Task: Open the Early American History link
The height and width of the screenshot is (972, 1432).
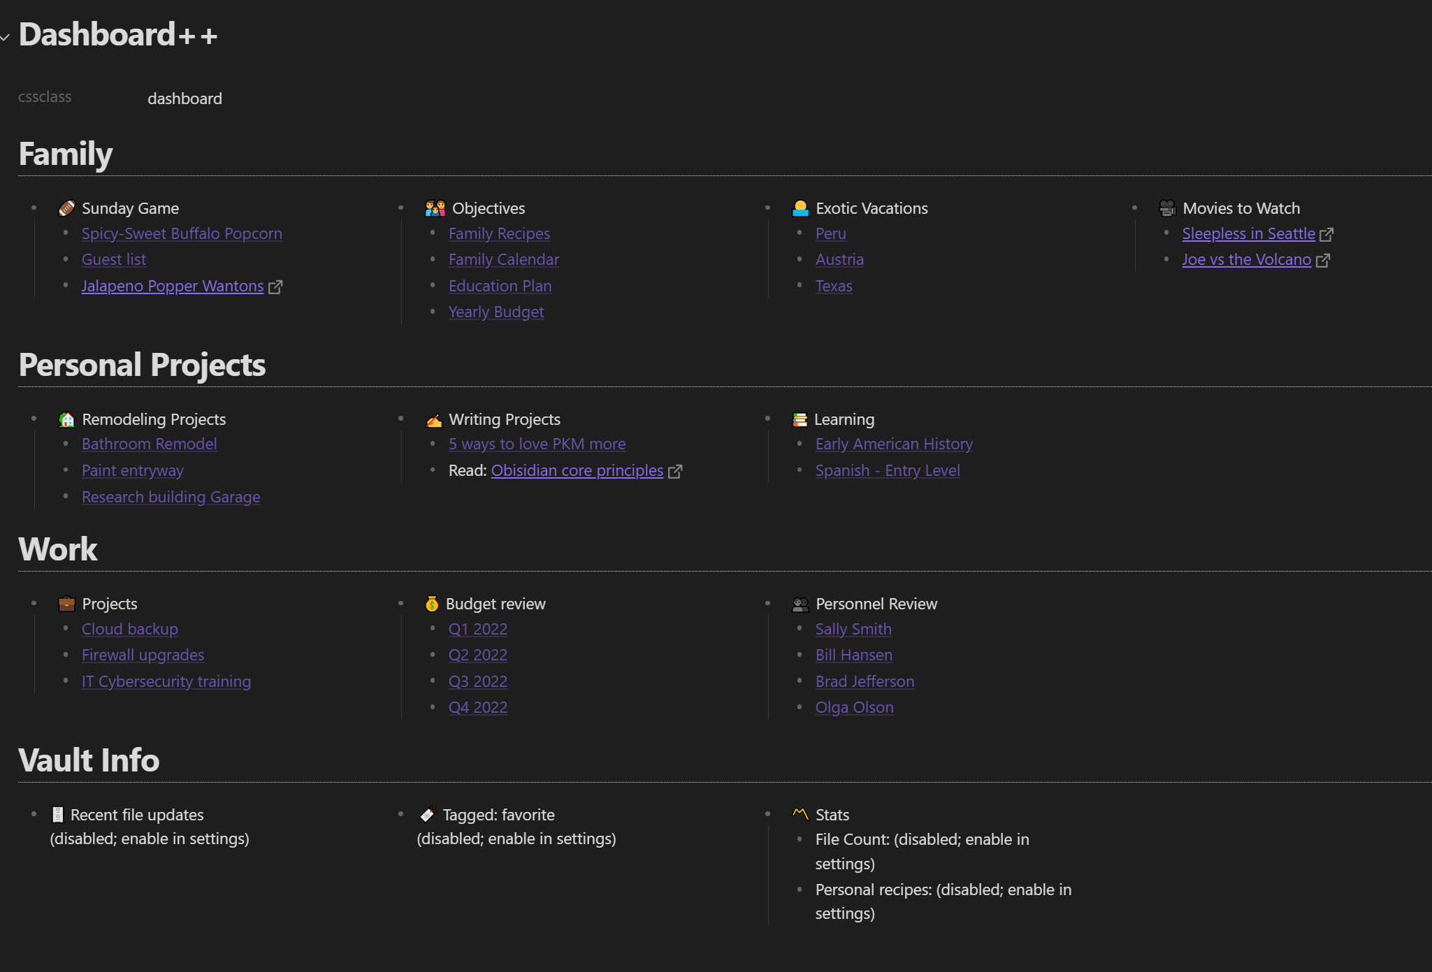Action: pos(894,444)
